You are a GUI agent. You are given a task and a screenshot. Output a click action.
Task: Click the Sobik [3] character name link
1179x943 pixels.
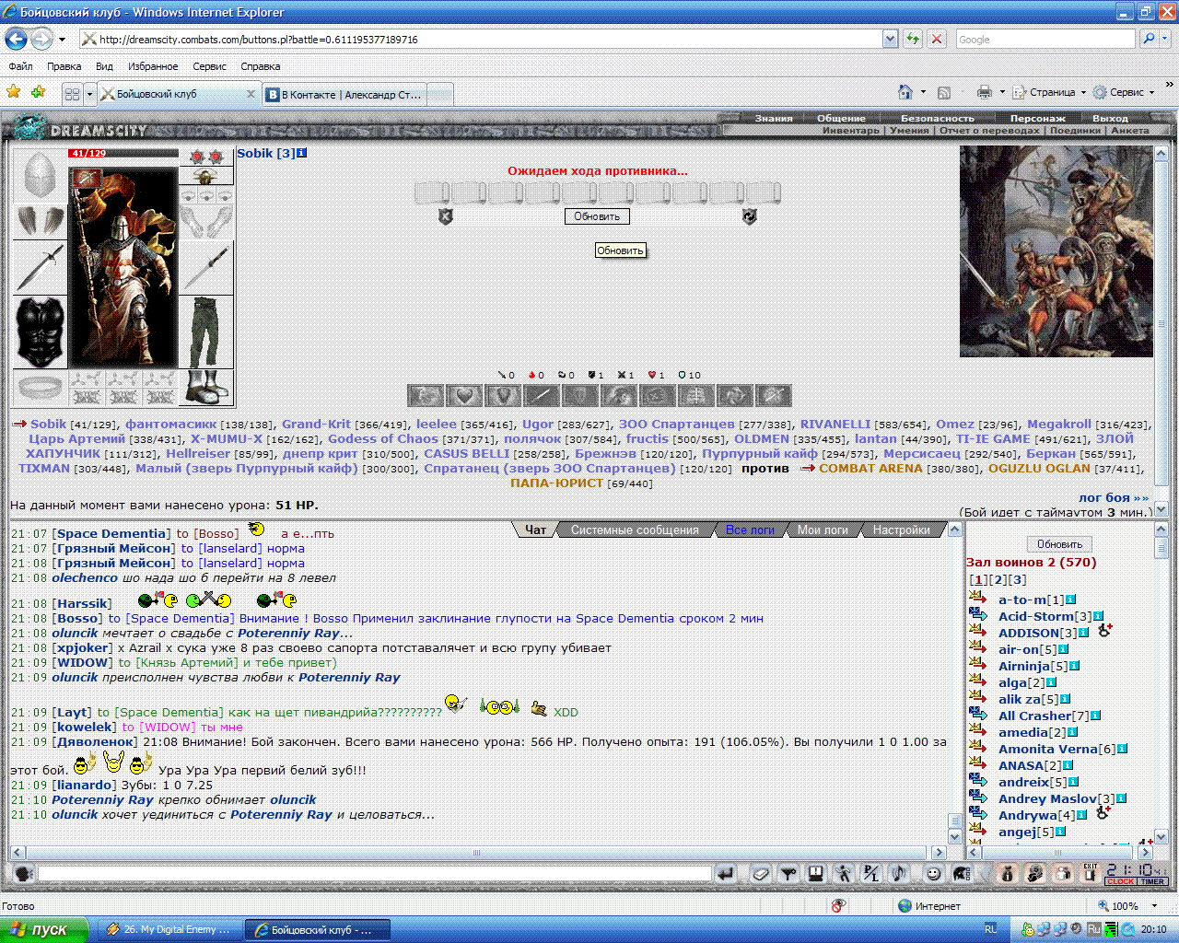[266, 153]
